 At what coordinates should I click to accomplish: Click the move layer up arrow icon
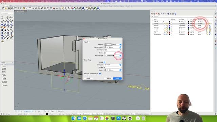(161, 14)
